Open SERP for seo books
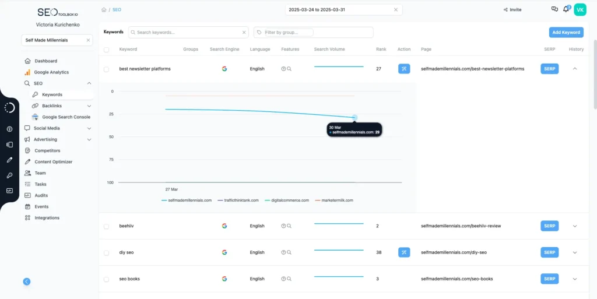This screenshot has width=597, height=299. pyautogui.click(x=549, y=279)
